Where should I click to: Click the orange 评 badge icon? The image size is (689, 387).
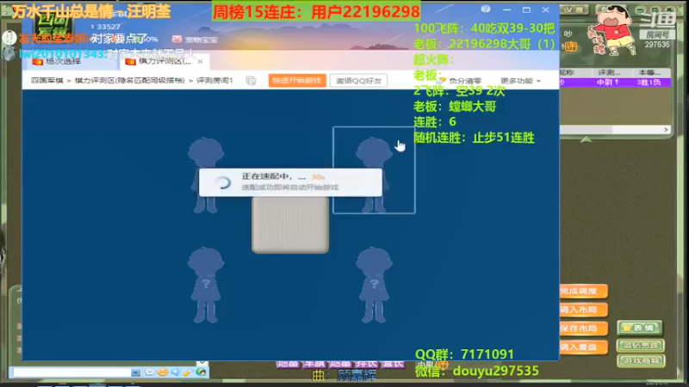571,46
